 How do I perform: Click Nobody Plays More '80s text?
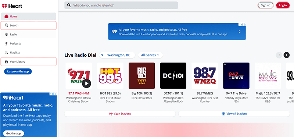[236, 100]
